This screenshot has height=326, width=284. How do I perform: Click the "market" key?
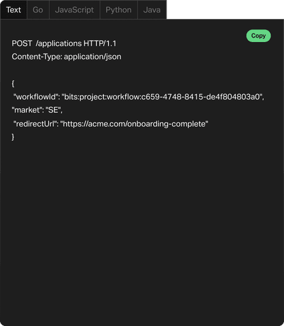pyautogui.click(x=27, y=110)
